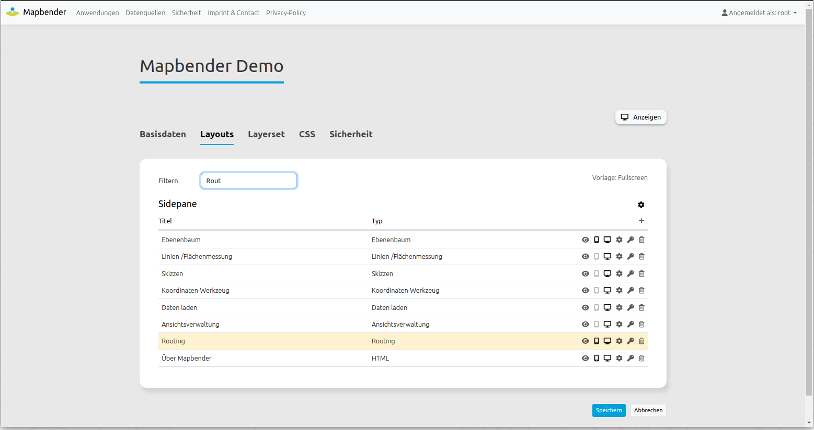
Task: Delete Skizzen element with trash icon
Action: coord(641,273)
